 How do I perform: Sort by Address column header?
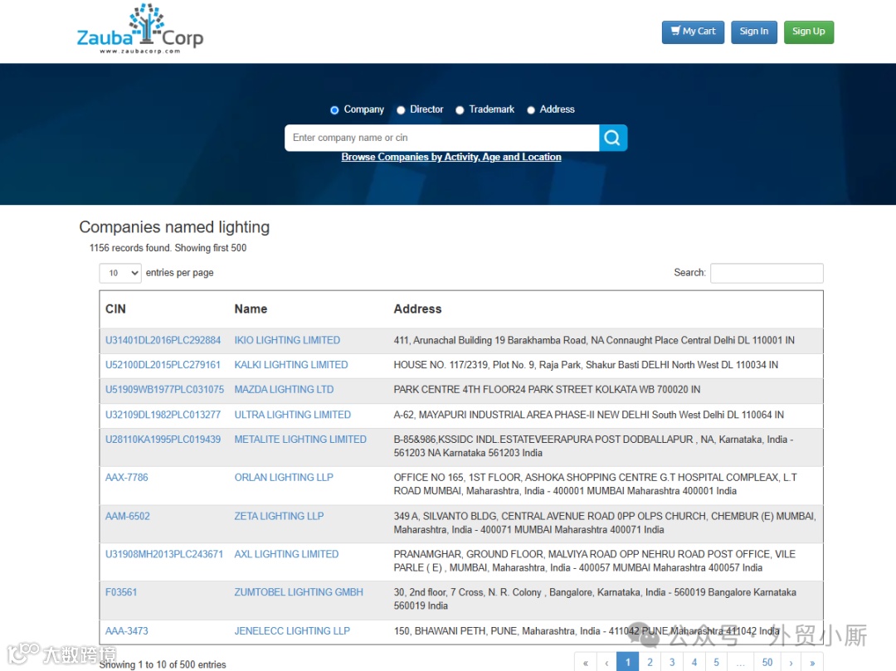click(x=417, y=309)
